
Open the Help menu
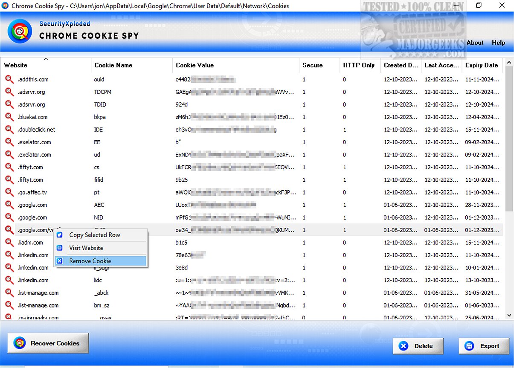pyautogui.click(x=498, y=43)
